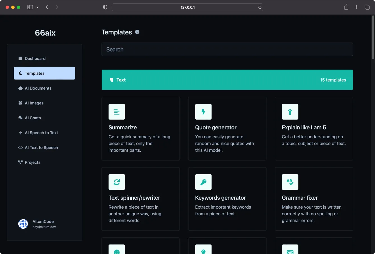Open the AltumCode account menu
Screen dimensions: 375x254
[43, 224]
